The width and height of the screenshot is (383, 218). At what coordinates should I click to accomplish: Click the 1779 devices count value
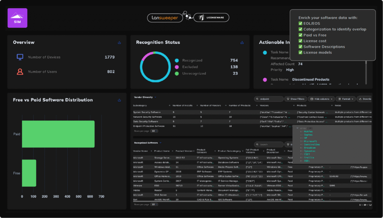[x=110, y=57]
